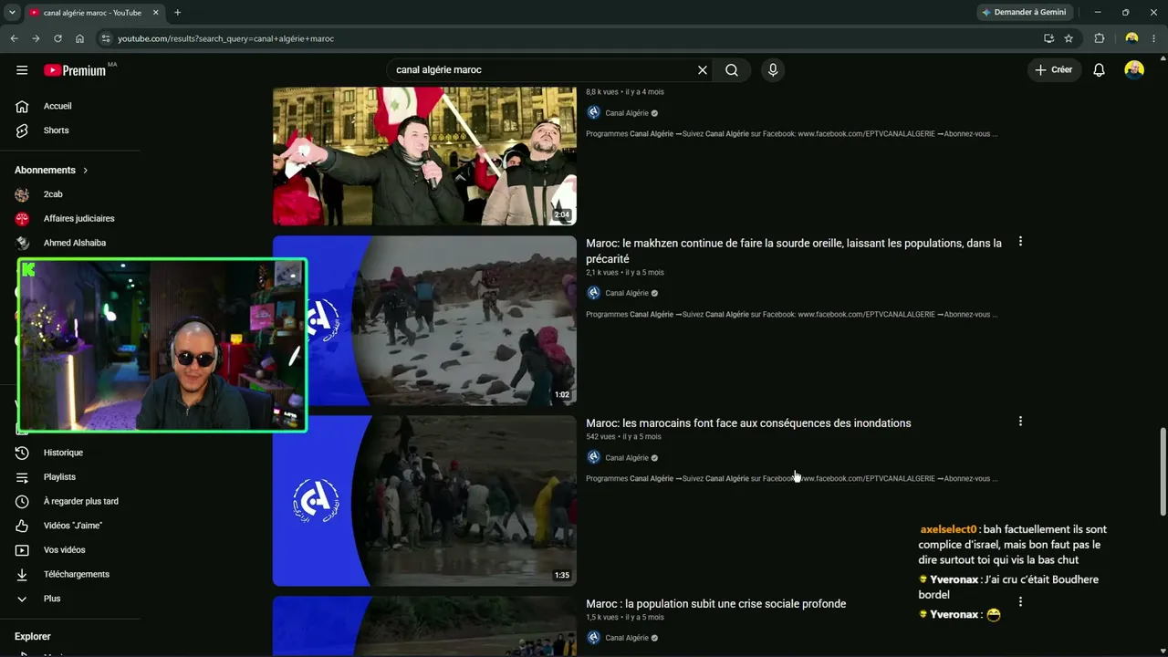Reload the current page

(x=57, y=38)
